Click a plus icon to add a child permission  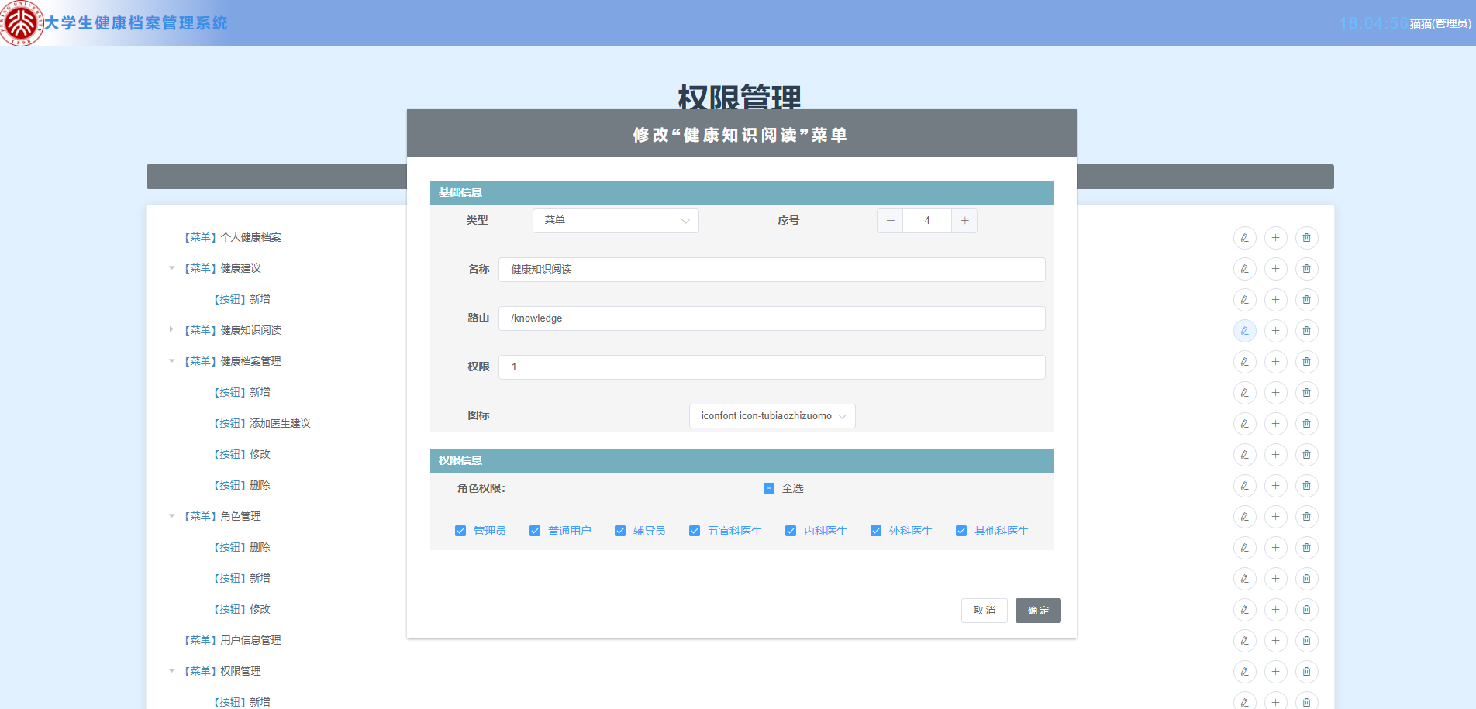(x=1275, y=237)
